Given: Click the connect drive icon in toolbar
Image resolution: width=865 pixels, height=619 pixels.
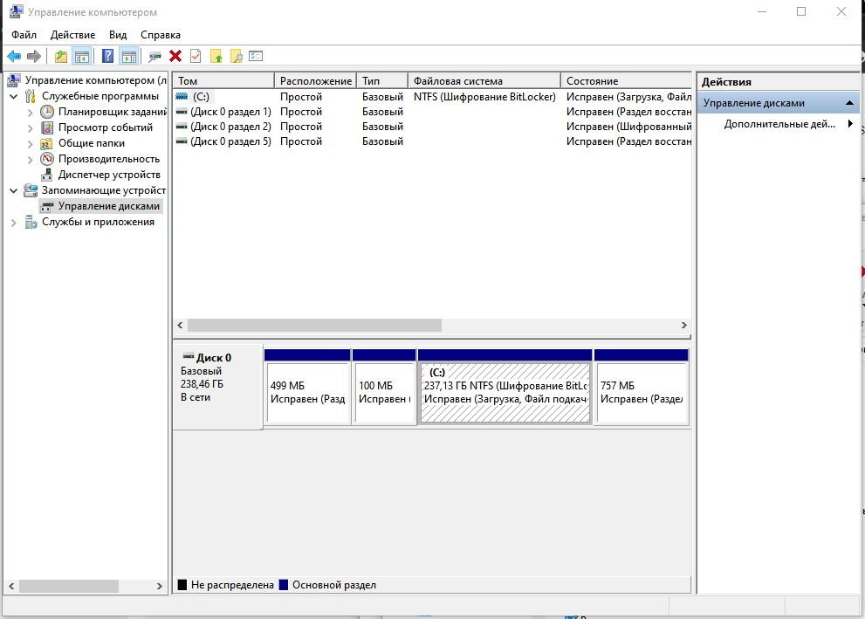Looking at the screenshot, I should (154, 56).
